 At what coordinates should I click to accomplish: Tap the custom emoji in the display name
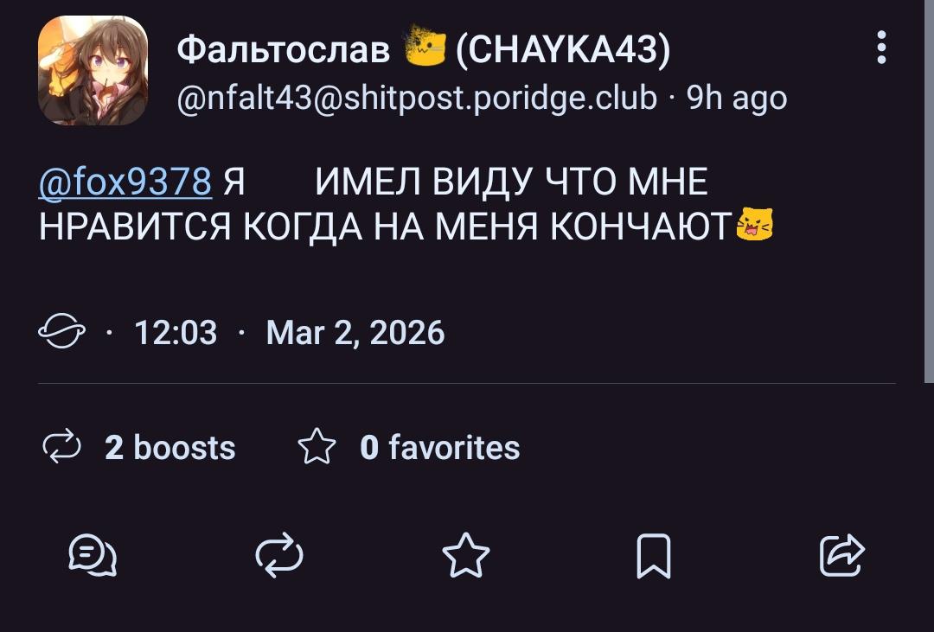click(x=425, y=51)
